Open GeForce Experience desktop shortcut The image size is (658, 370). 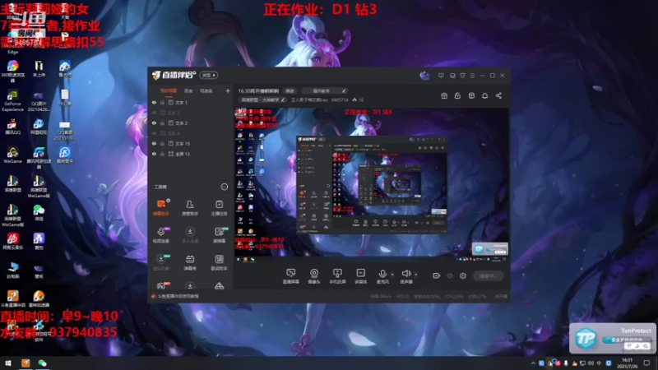click(x=12, y=100)
